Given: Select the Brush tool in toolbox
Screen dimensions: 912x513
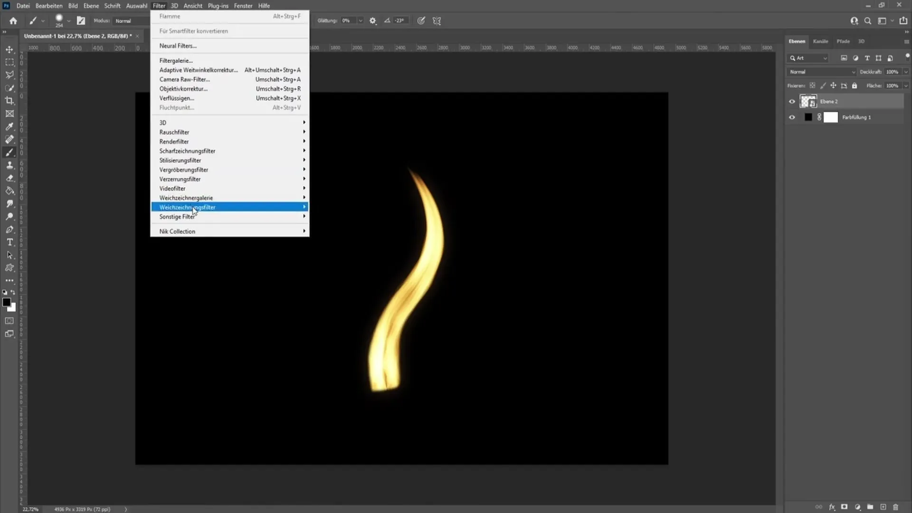Looking at the screenshot, I should point(9,152).
